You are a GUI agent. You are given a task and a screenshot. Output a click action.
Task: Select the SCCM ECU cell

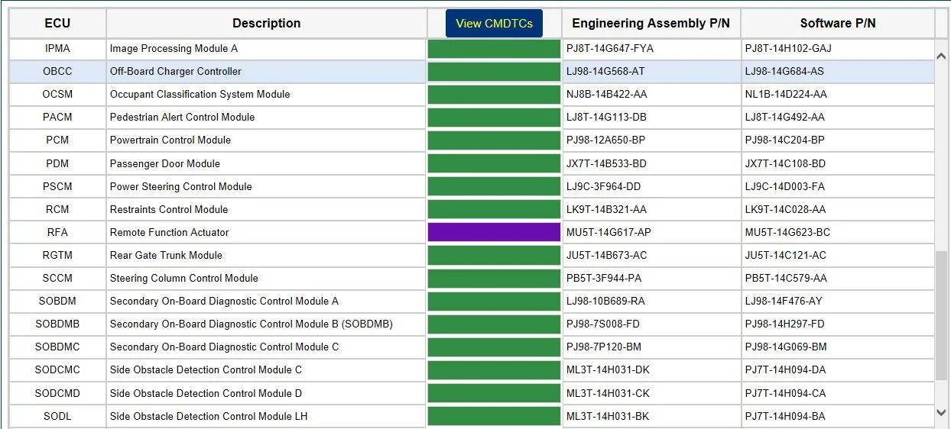pos(57,278)
